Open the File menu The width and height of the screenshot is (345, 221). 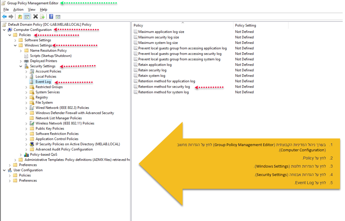click(6, 10)
